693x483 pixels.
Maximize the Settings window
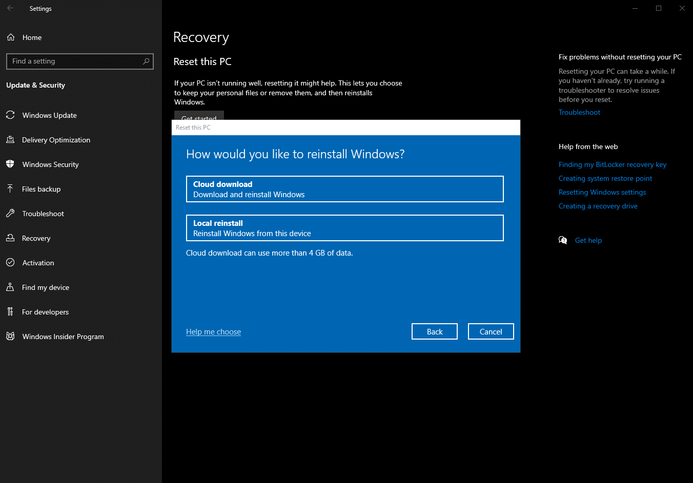tap(659, 8)
